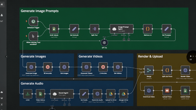Click the Sound Agent node
The width and height of the screenshot is (196, 110).
(x=62, y=94)
